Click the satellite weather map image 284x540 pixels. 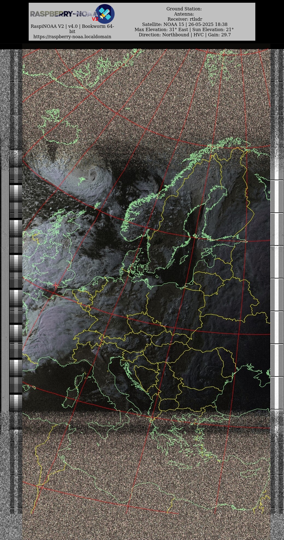pyautogui.click(x=142, y=292)
